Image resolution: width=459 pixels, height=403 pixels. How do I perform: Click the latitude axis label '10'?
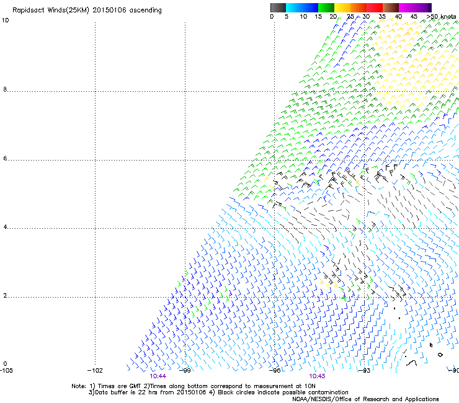click(6, 20)
